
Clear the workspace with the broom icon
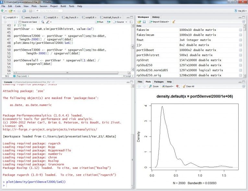coord(174,22)
